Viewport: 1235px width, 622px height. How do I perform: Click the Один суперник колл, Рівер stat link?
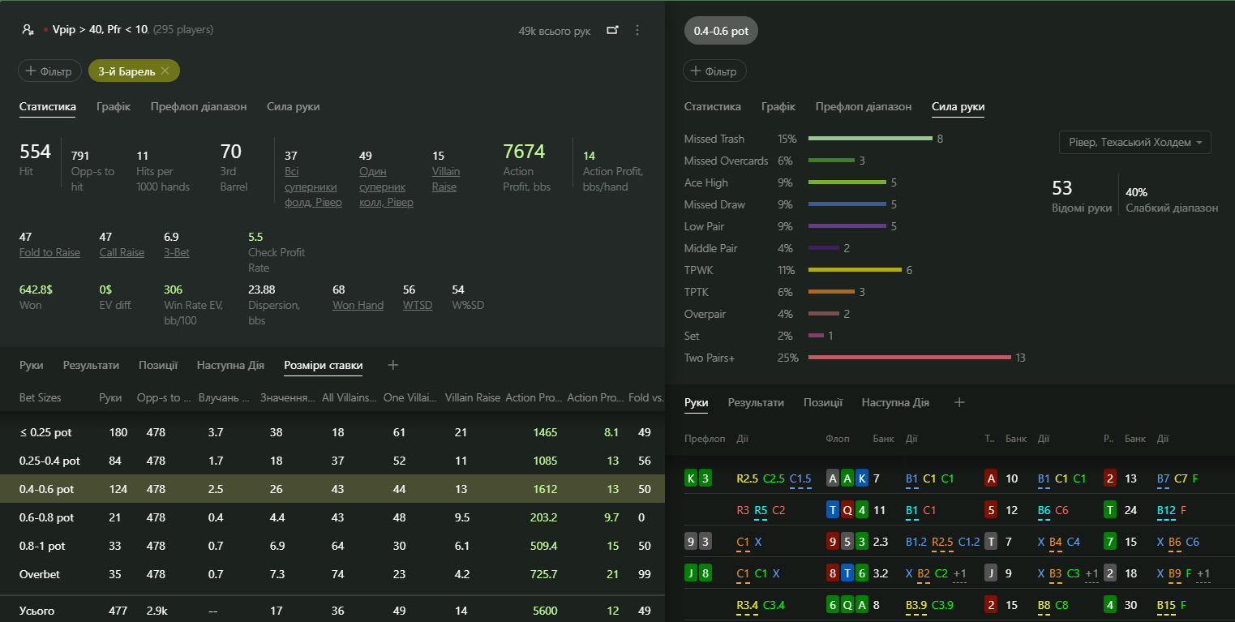[x=386, y=187]
